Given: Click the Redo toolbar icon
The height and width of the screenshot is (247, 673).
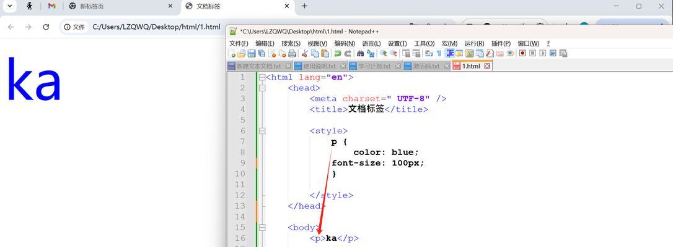Looking at the screenshot, I should pos(348,54).
